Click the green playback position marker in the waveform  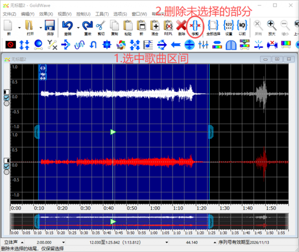[x=113, y=132]
